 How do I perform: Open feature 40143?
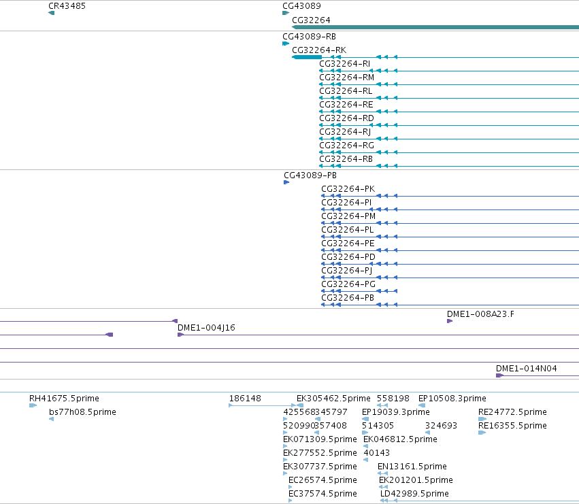click(x=376, y=453)
